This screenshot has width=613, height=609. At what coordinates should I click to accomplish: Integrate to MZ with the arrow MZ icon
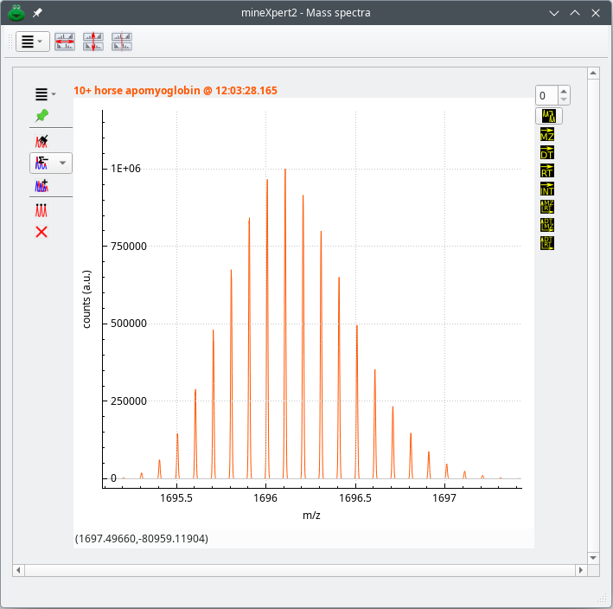click(x=546, y=134)
